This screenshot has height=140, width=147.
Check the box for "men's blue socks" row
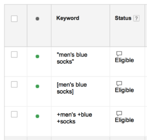pos(14,55)
